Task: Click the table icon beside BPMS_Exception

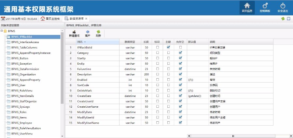Action: 8,64
